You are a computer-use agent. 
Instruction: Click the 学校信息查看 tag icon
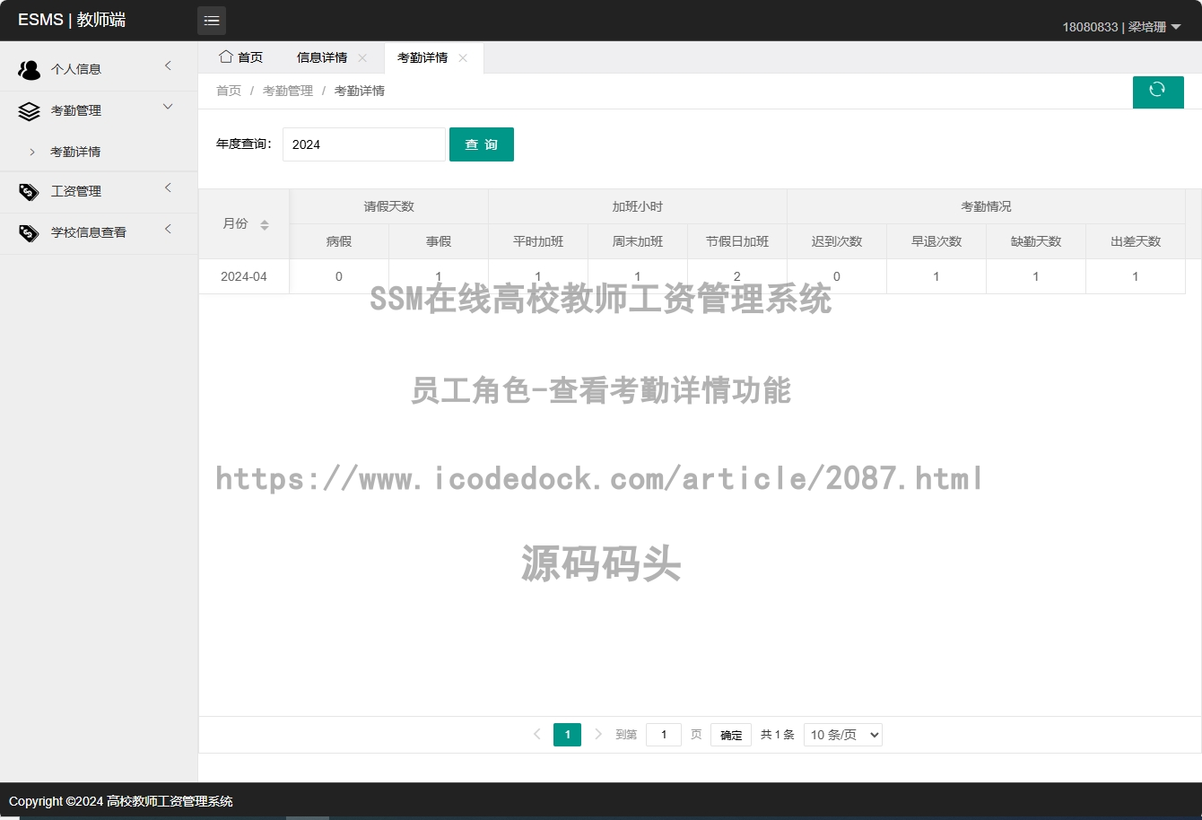[x=30, y=232]
